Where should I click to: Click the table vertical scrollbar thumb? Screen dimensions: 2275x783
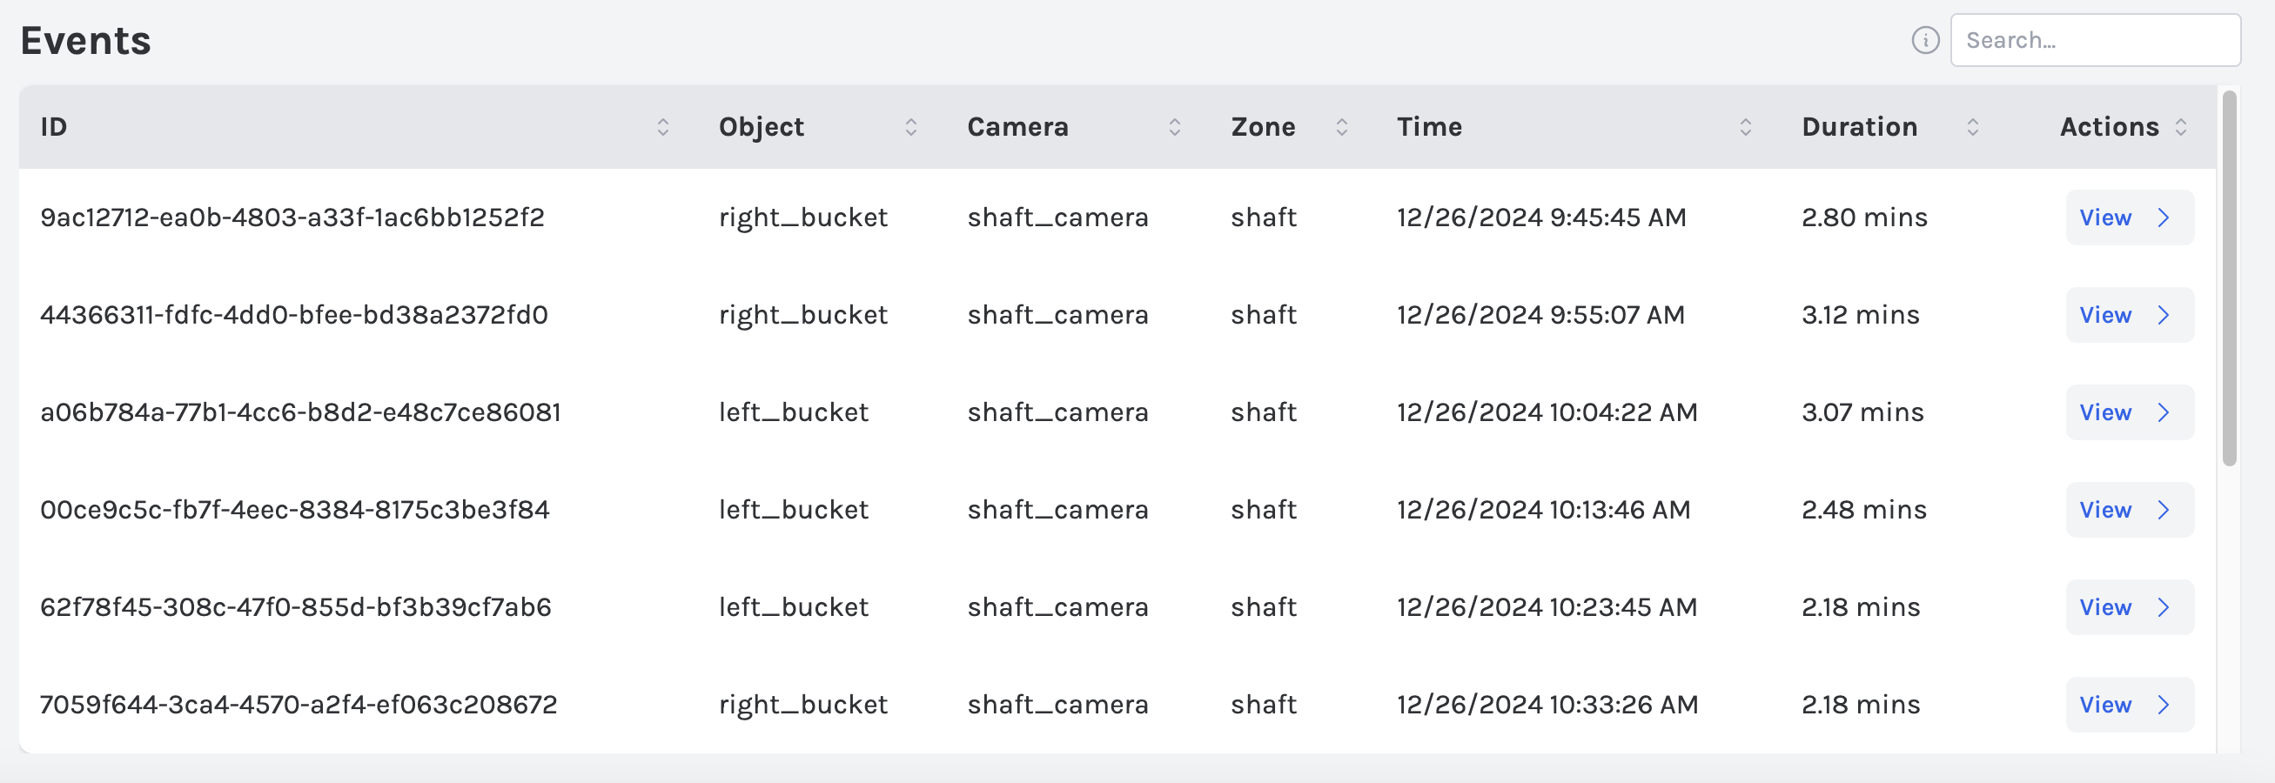(2229, 278)
